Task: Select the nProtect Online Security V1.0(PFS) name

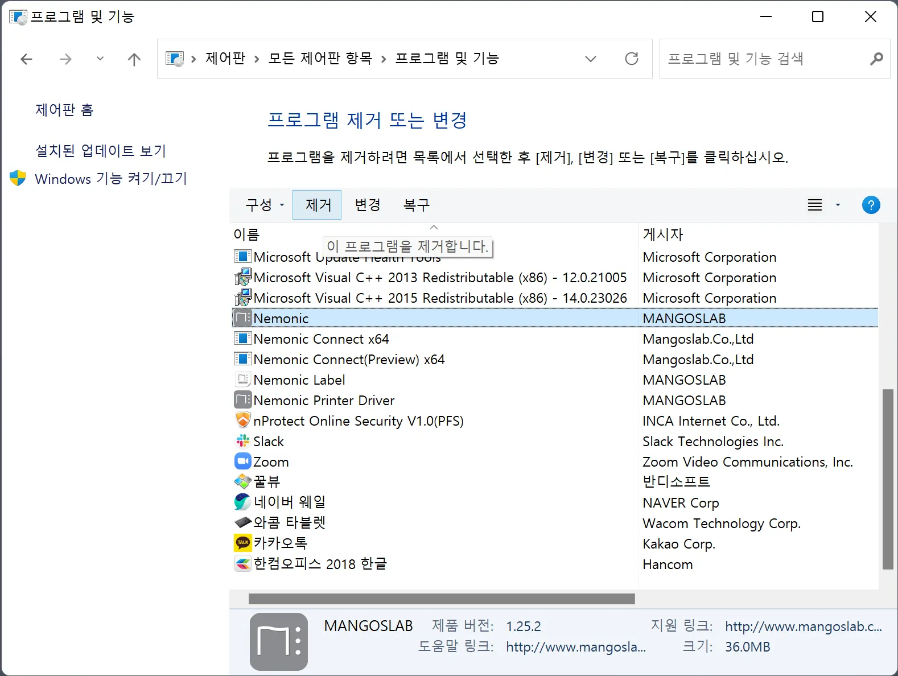Action: tap(359, 421)
